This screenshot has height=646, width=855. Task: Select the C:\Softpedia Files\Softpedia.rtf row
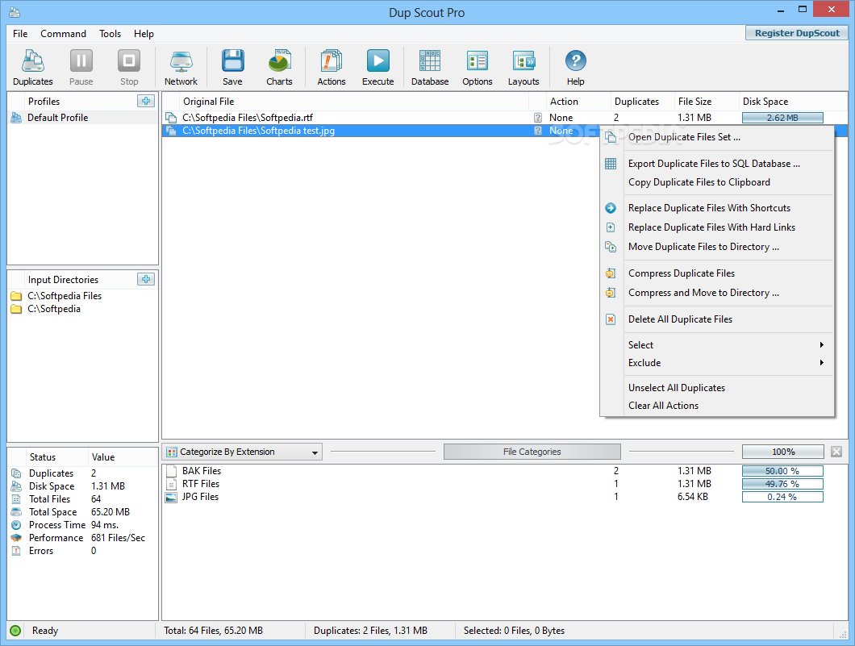tap(504, 117)
